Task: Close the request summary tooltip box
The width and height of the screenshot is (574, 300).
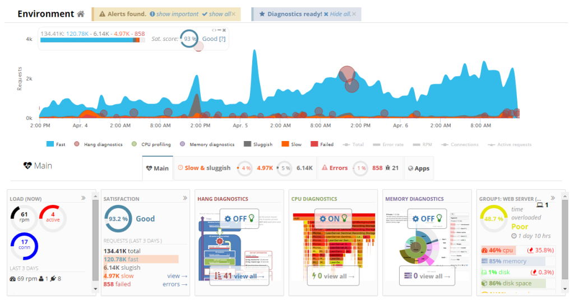Action: click(x=224, y=30)
